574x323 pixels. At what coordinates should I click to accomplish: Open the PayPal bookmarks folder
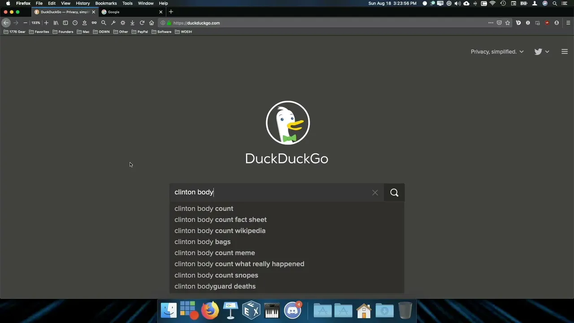click(140, 32)
